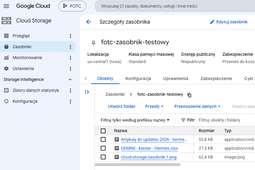Click the 55,8 KB size cell
This screenshot has width=255, height=170.
click(206, 139)
